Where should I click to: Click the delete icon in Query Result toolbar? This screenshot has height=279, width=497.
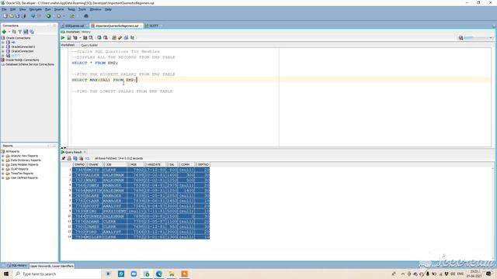pos(81,158)
